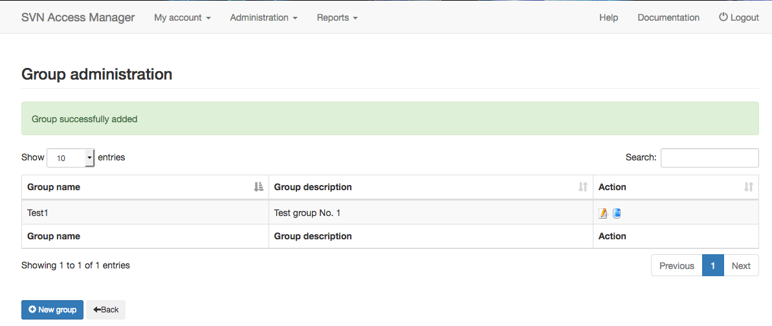
Task: Open the Reports dropdown
Action: pyautogui.click(x=337, y=17)
